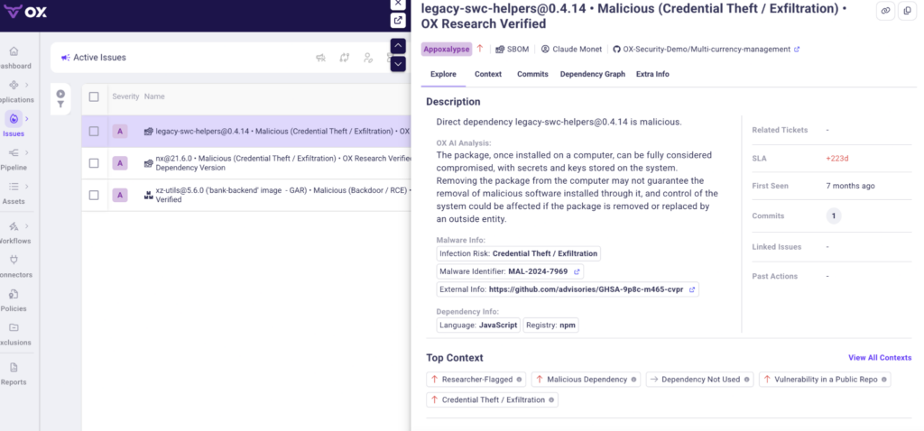Open the Pipeline sidebar icon
924x431 pixels.
tap(14, 152)
